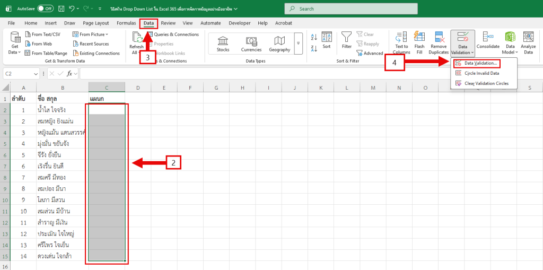The image size is (543, 270).
Task: Click cell สมศรี มีทอง
Action: 63,178
